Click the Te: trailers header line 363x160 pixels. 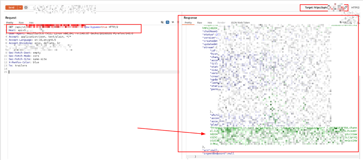pos(18,66)
